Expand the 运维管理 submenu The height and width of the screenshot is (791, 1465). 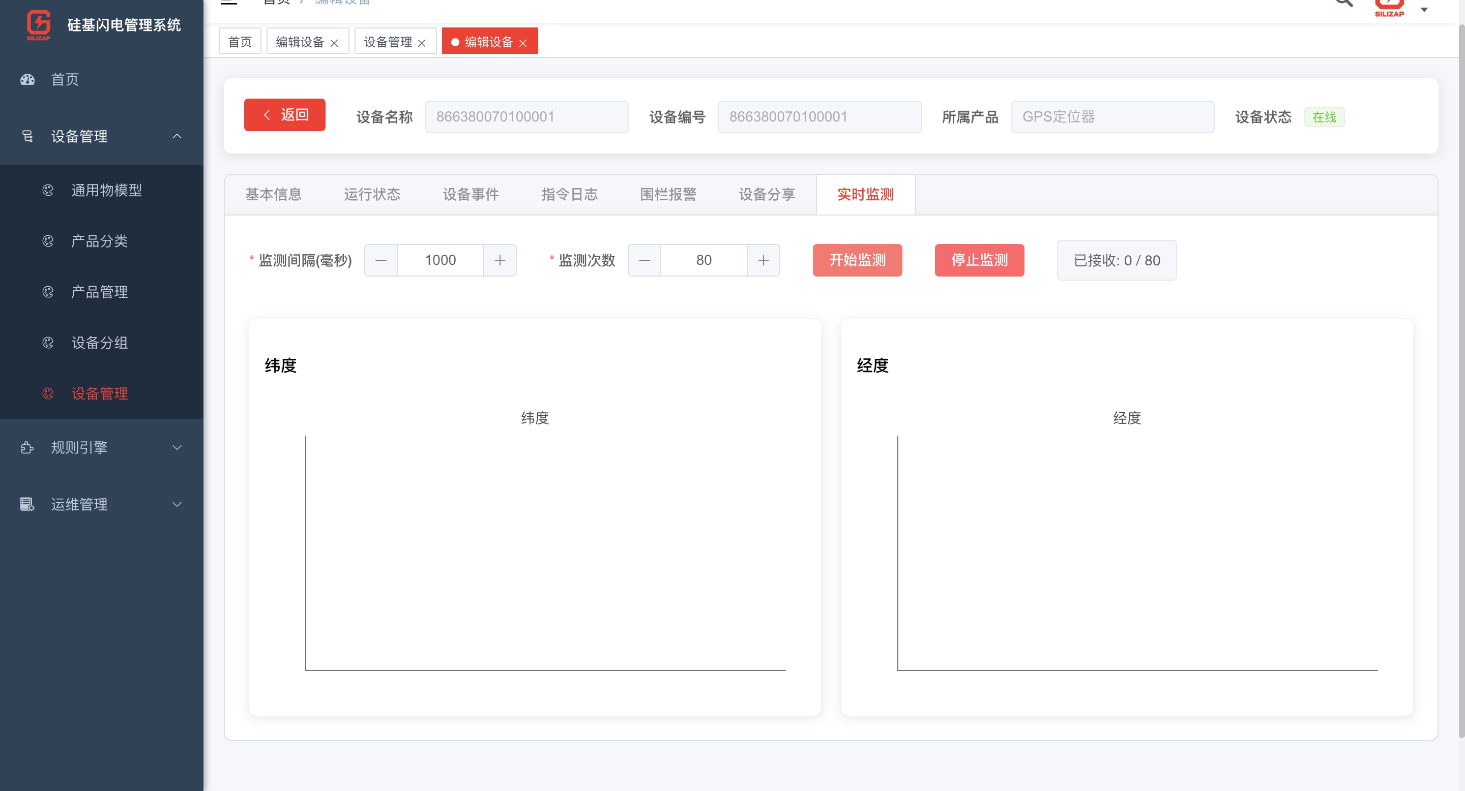(x=177, y=505)
